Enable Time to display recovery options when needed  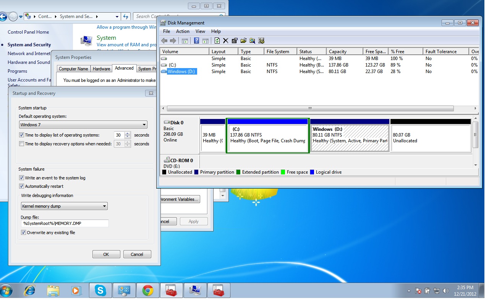[x=21, y=144]
